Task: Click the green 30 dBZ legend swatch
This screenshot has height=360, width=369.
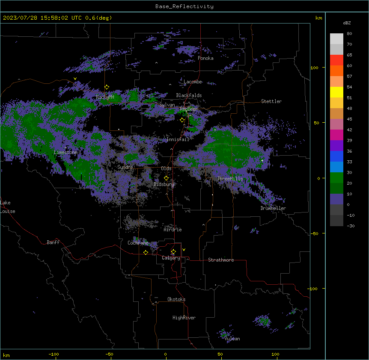Action: 336,178
